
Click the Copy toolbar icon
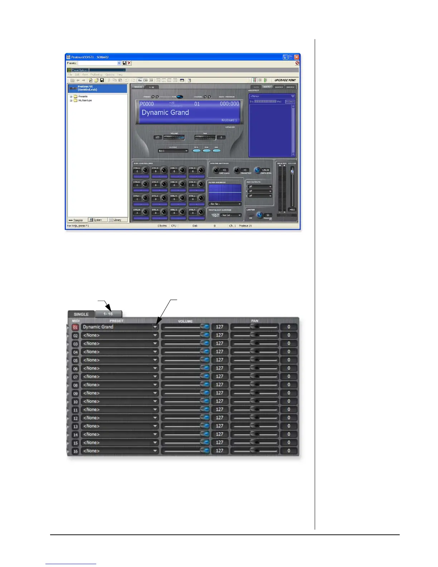[115, 80]
